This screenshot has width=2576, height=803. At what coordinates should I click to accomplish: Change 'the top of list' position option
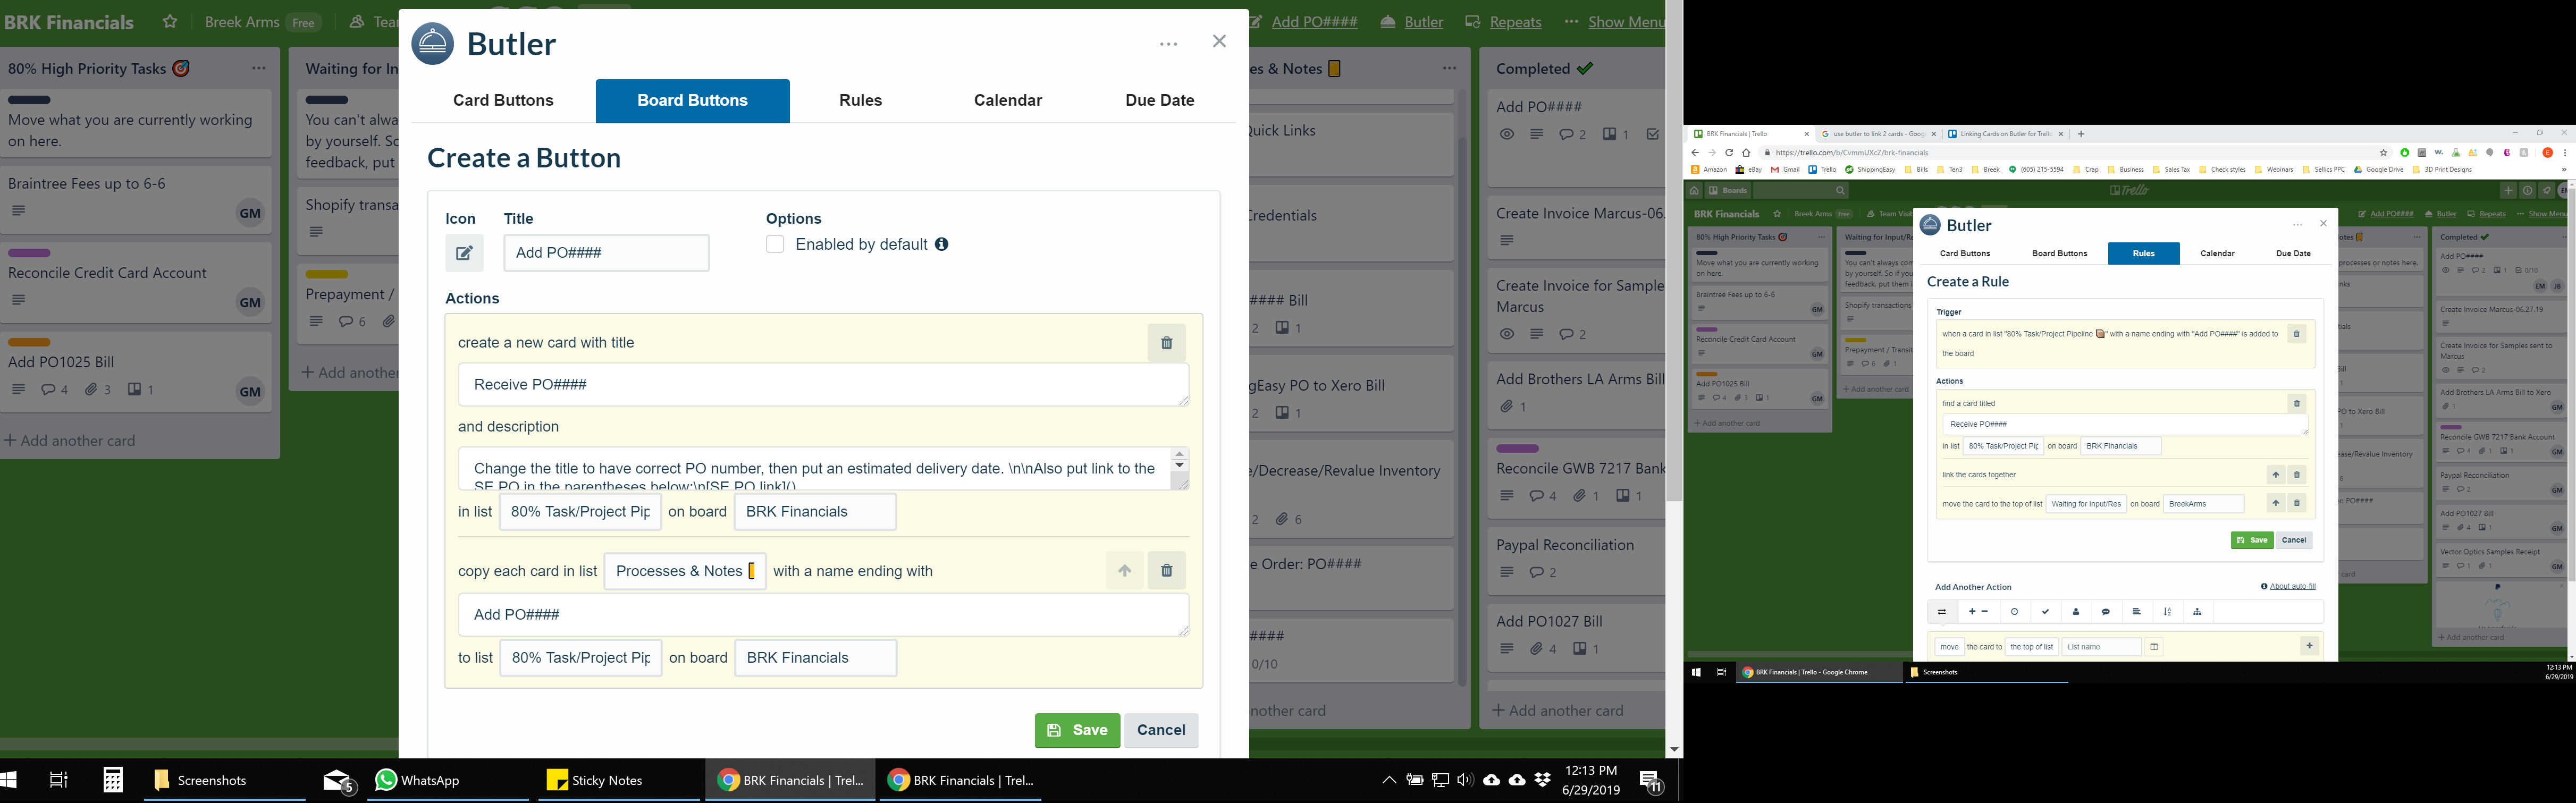(2032, 647)
